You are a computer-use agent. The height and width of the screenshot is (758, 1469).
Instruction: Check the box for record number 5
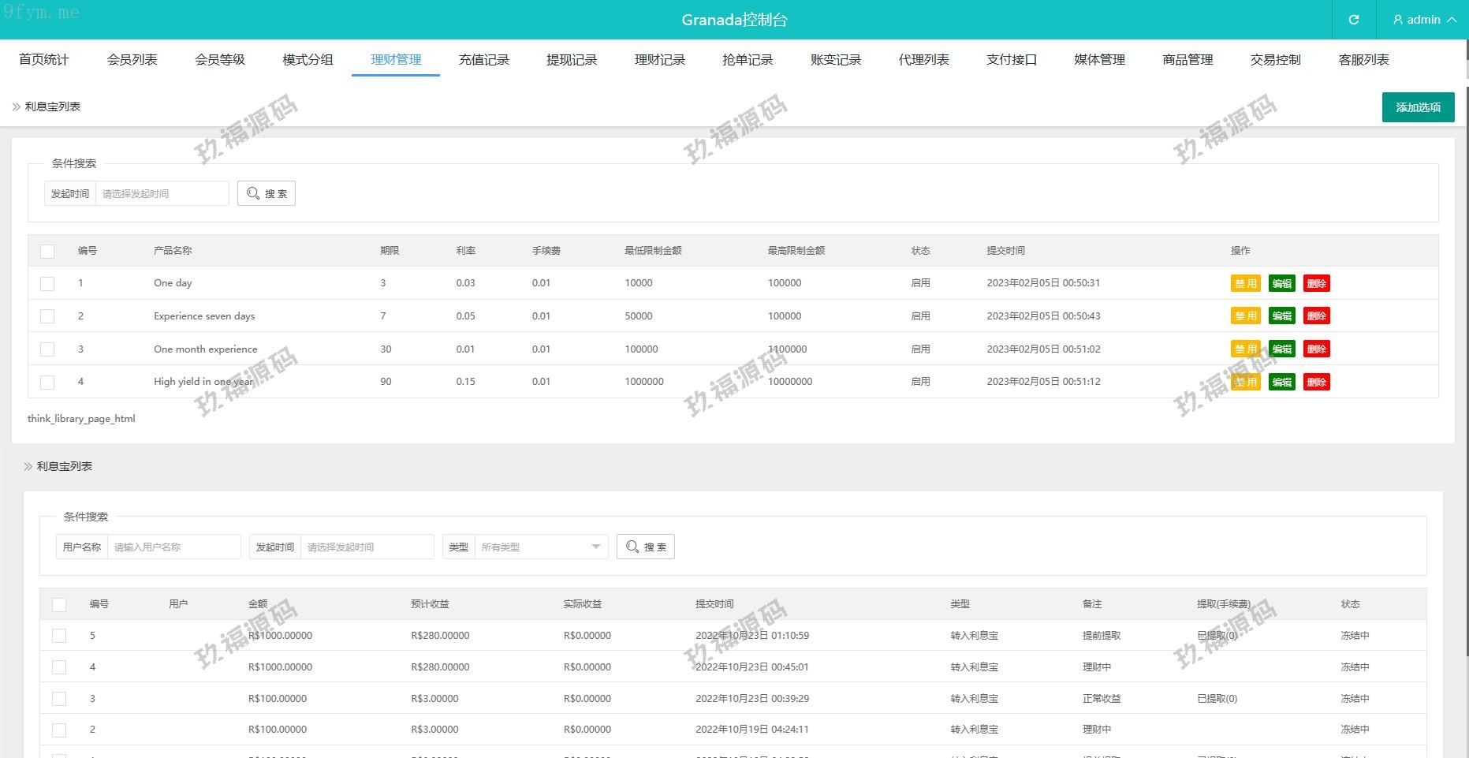[59, 636]
